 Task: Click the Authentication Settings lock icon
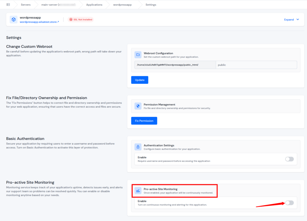pos(138,147)
